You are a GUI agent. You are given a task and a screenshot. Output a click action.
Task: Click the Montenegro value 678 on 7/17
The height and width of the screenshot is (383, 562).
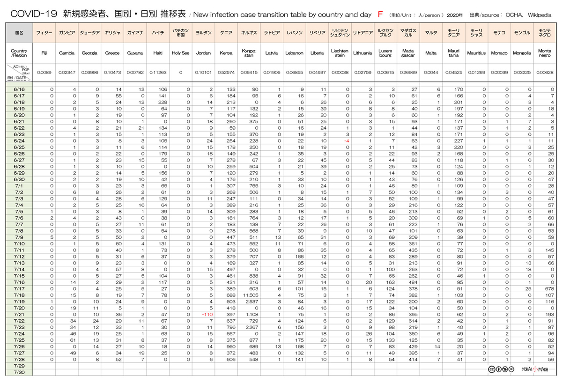(549, 289)
